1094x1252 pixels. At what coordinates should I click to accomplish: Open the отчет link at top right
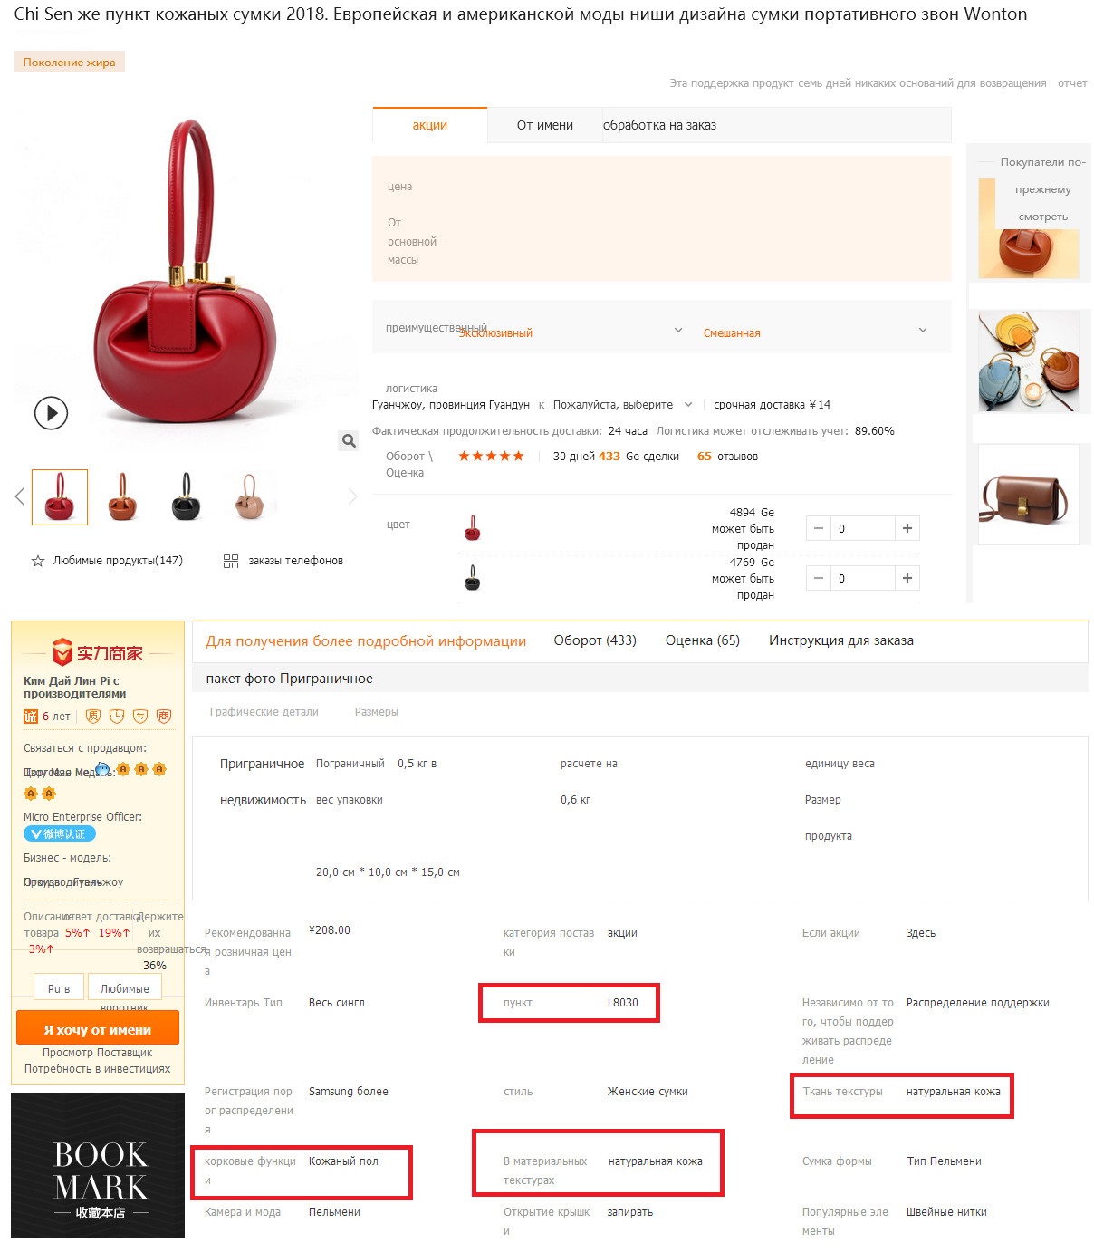pos(1072,83)
